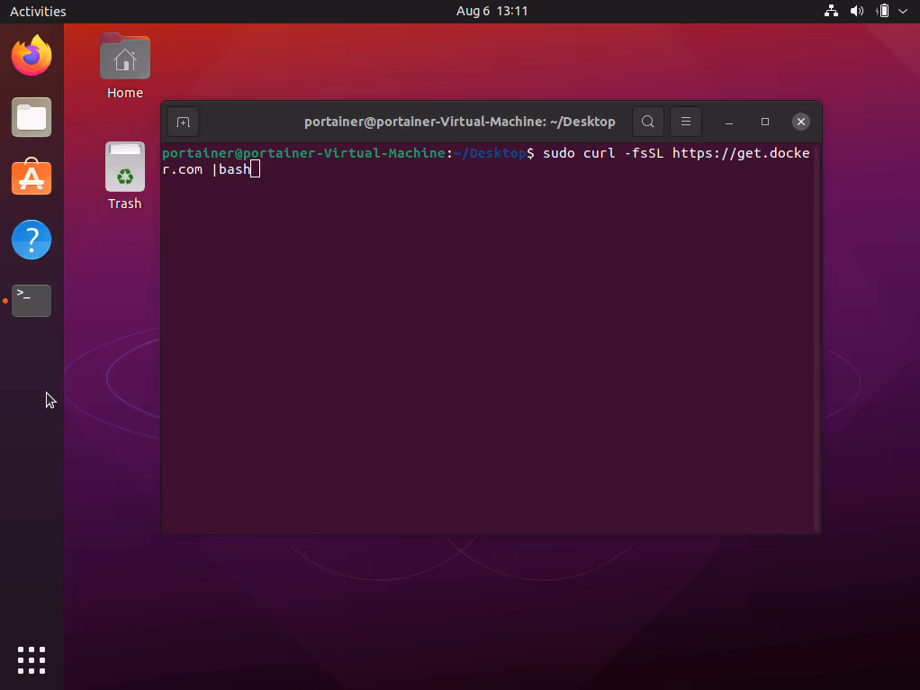920x690 pixels.
Task: Click the terminal scrollbar
Action: tap(816, 339)
